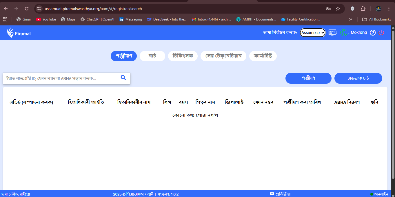Expand the Assamese language dropdown
Image resolution: width=395 pixels, height=197 pixels.
[312, 33]
